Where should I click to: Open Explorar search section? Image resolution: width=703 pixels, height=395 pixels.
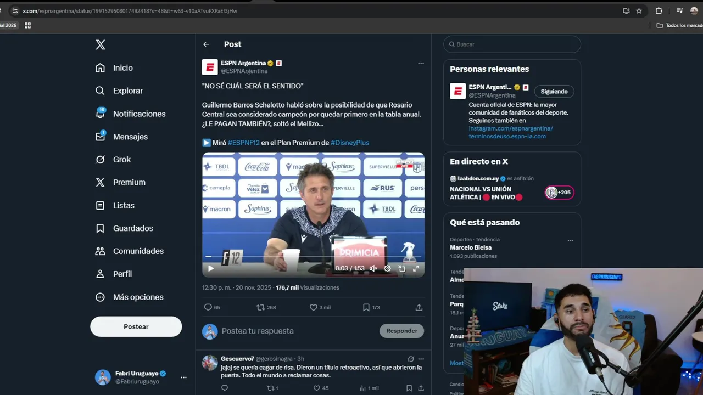[119, 91]
